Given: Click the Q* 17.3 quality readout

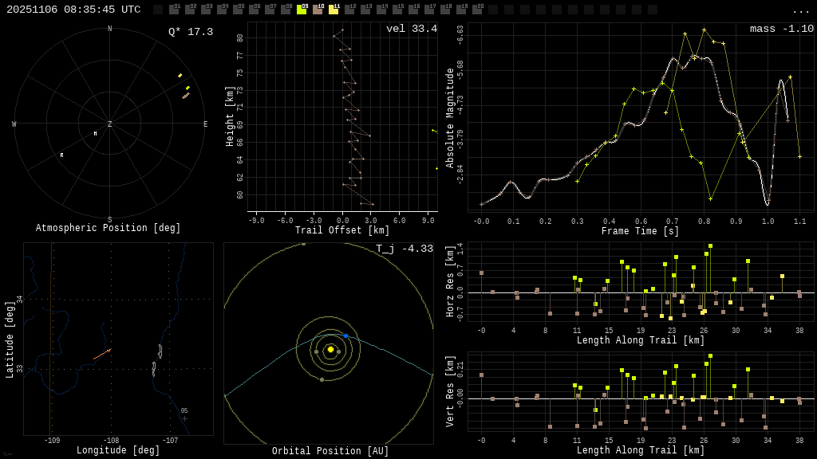Looking at the screenshot, I should pyautogui.click(x=190, y=32).
